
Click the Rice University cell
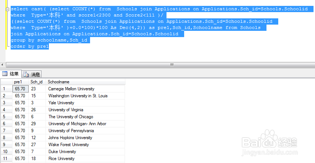(85, 159)
